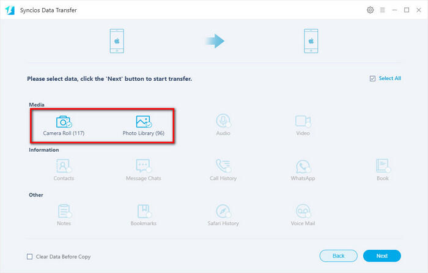
Task: Pick the Call History icon
Action: pyautogui.click(x=223, y=166)
